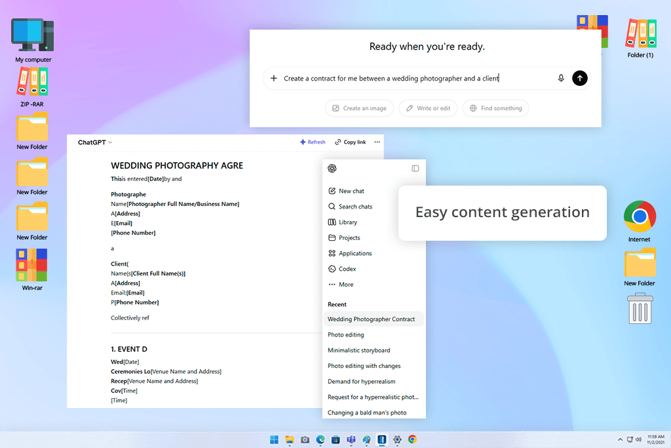Open Codex in the sidebar
The width and height of the screenshot is (671, 448).
341,269
